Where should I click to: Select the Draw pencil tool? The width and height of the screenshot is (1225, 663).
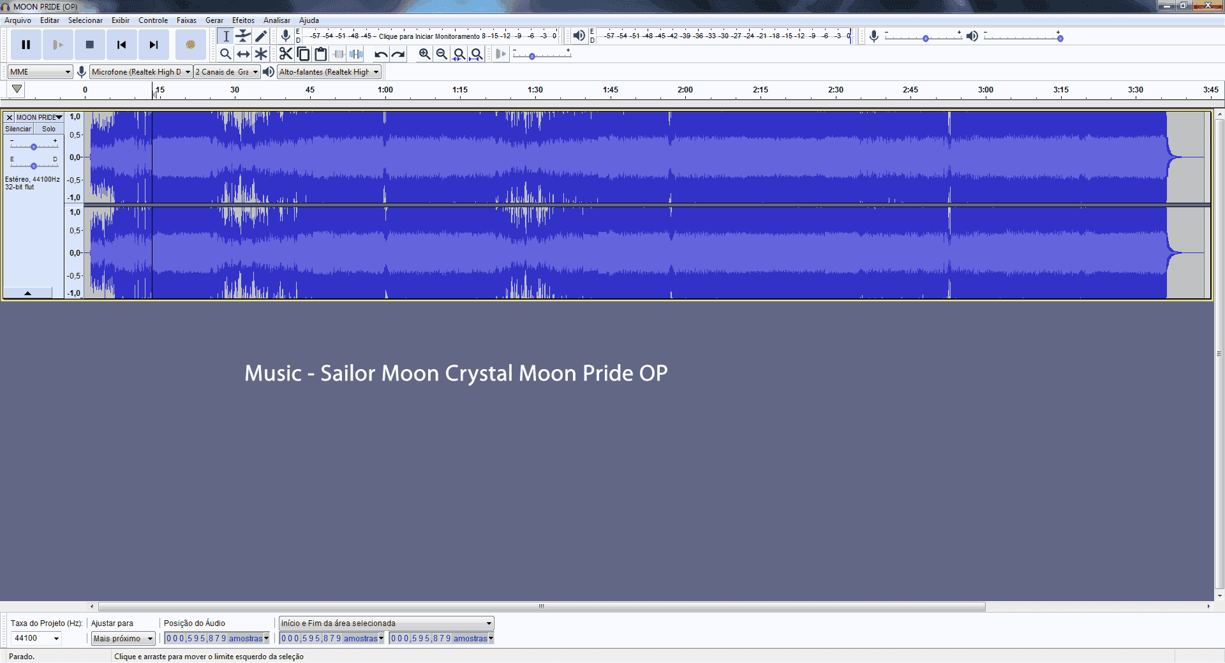261,36
